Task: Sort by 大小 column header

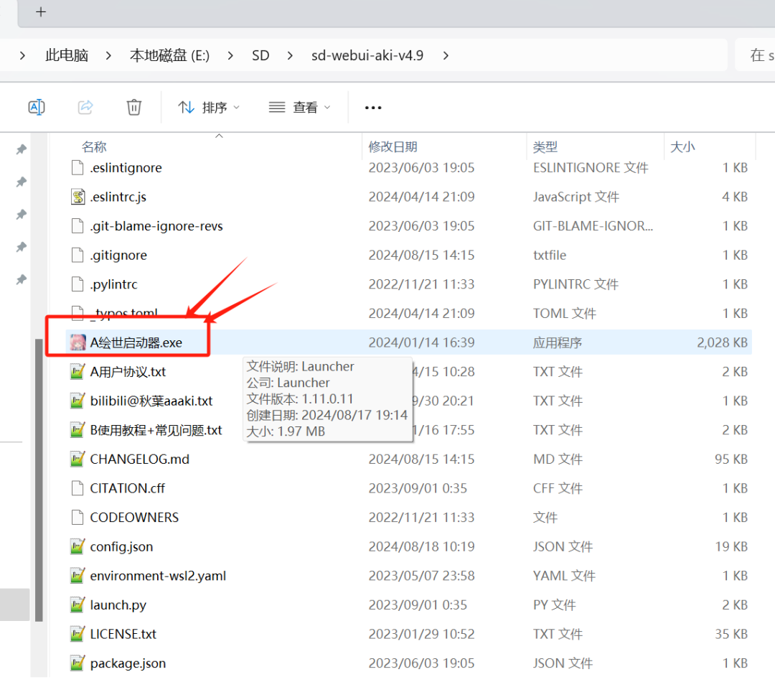Action: tap(682, 147)
